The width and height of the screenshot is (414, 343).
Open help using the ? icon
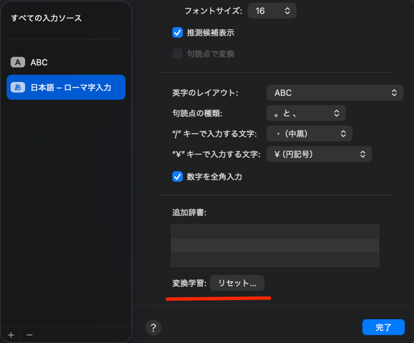pos(153,327)
